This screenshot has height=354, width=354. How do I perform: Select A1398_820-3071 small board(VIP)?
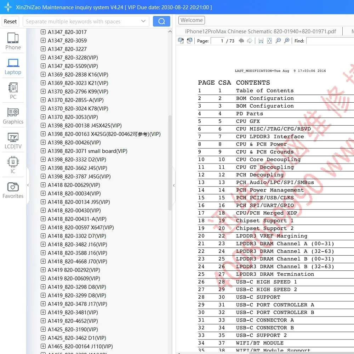pos(87,151)
